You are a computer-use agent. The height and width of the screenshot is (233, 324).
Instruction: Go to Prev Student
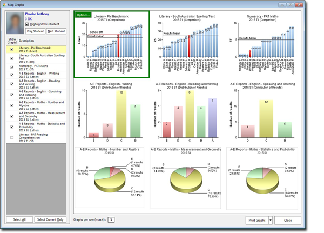(35, 31)
